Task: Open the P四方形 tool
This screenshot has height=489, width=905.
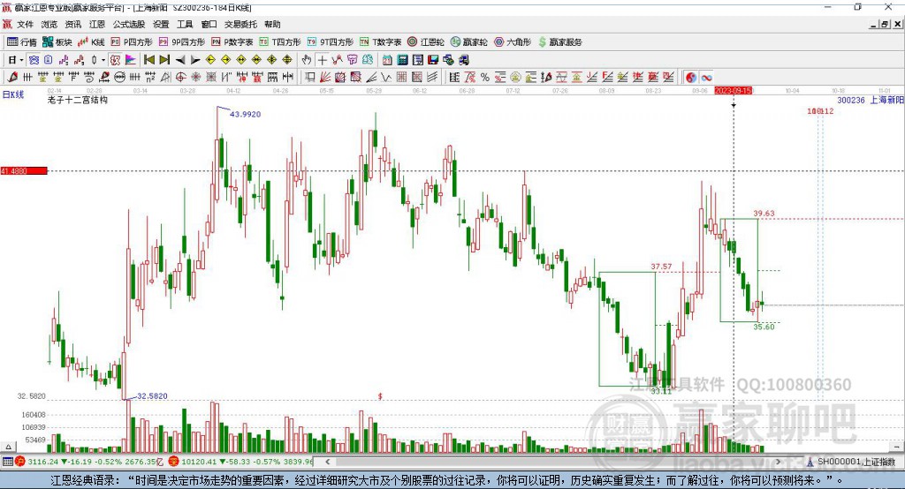Action: pyautogui.click(x=132, y=42)
